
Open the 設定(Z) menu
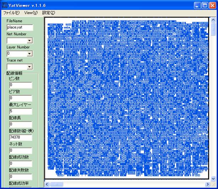point(49,13)
